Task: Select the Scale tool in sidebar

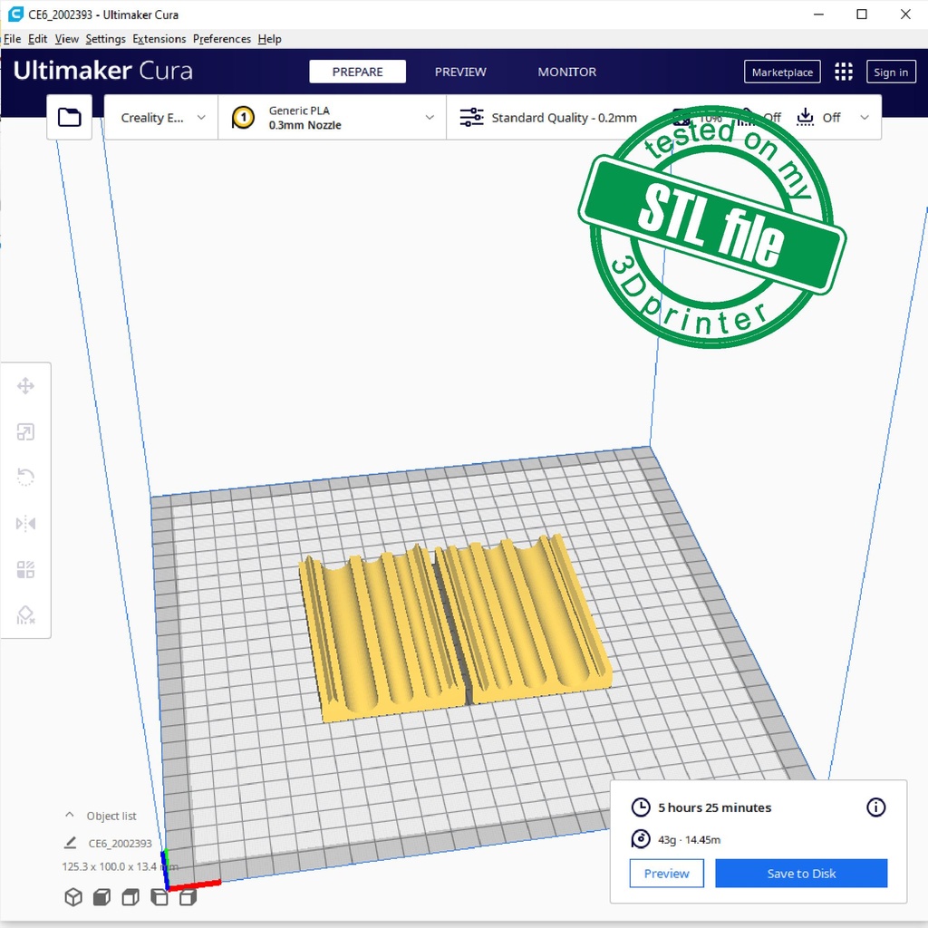Action: (x=25, y=432)
